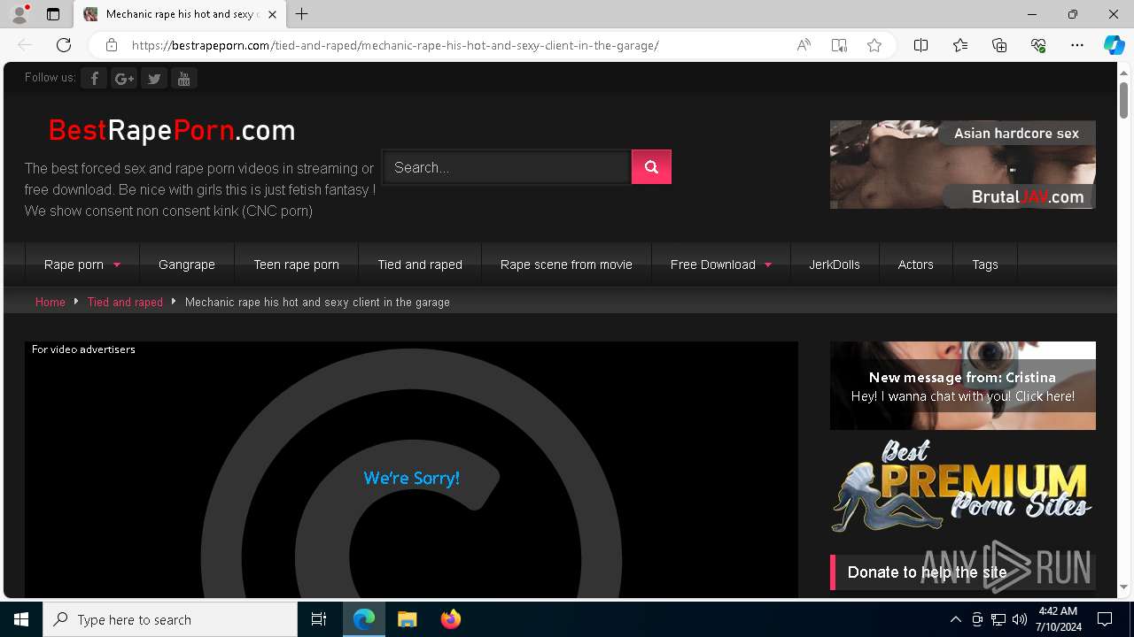Show hidden system tray icons
This screenshot has width=1134, height=637.
(x=956, y=619)
